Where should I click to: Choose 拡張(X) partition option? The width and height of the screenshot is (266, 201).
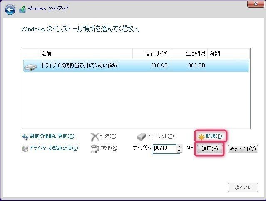click(x=109, y=148)
